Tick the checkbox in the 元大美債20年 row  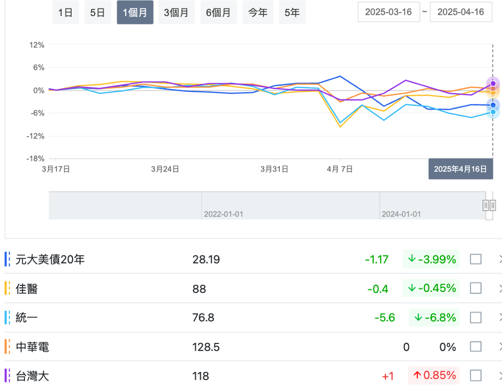pyautogui.click(x=476, y=259)
